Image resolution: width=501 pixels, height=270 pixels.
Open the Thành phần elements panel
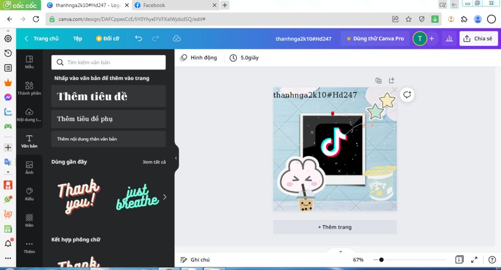pyautogui.click(x=29, y=88)
